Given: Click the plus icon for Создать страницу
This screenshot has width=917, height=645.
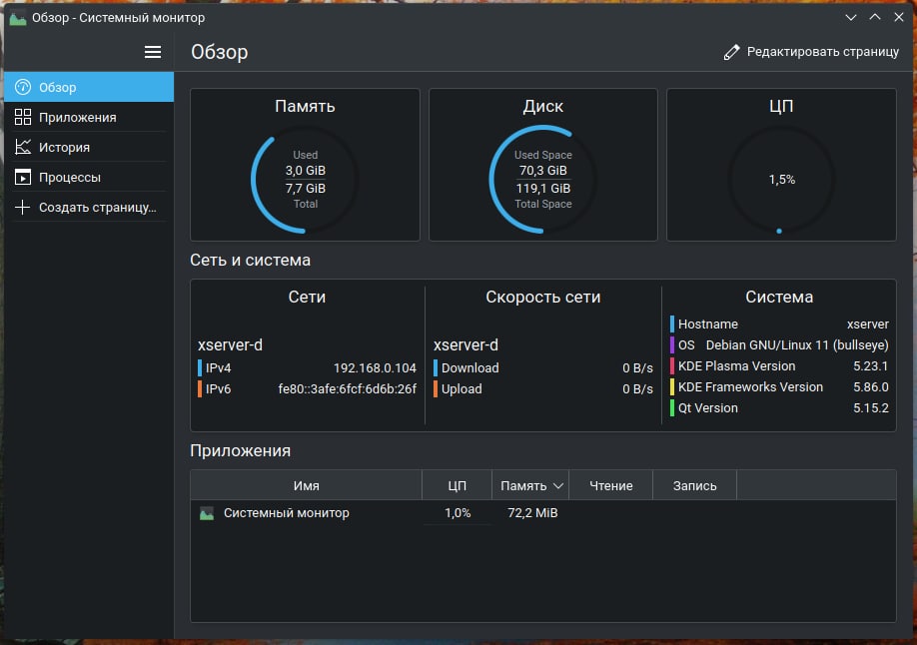Looking at the screenshot, I should (x=22, y=207).
